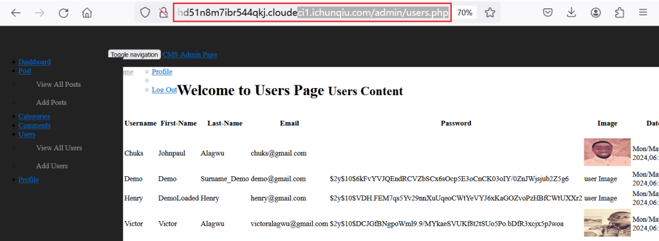The image size is (659, 241).
Task: Click the Log Out link
Action: [164, 90]
